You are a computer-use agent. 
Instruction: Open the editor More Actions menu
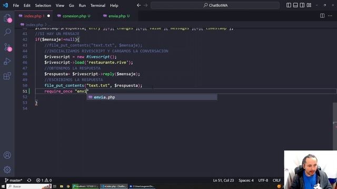(x=330, y=16)
